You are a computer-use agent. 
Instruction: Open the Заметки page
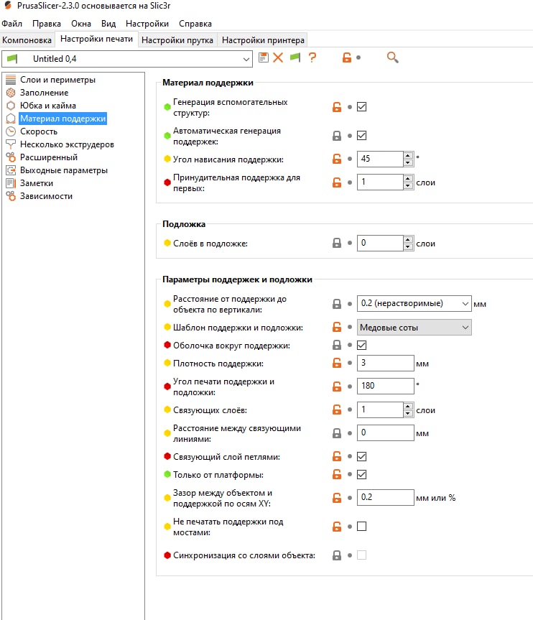point(37,183)
